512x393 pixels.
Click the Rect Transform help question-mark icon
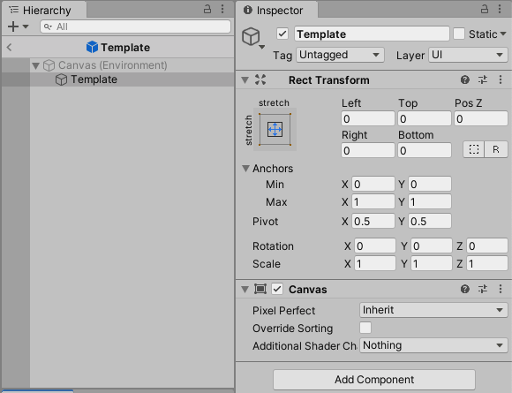pyautogui.click(x=465, y=79)
